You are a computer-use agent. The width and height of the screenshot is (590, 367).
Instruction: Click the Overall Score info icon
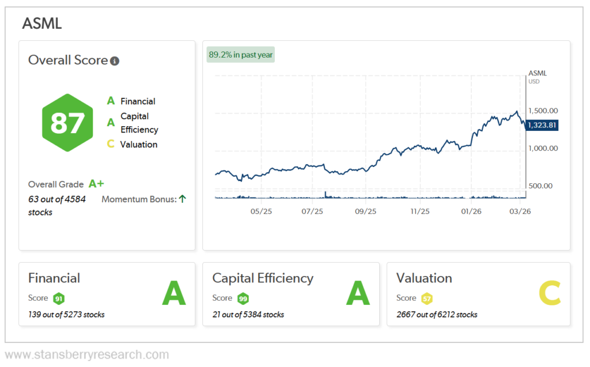(114, 60)
